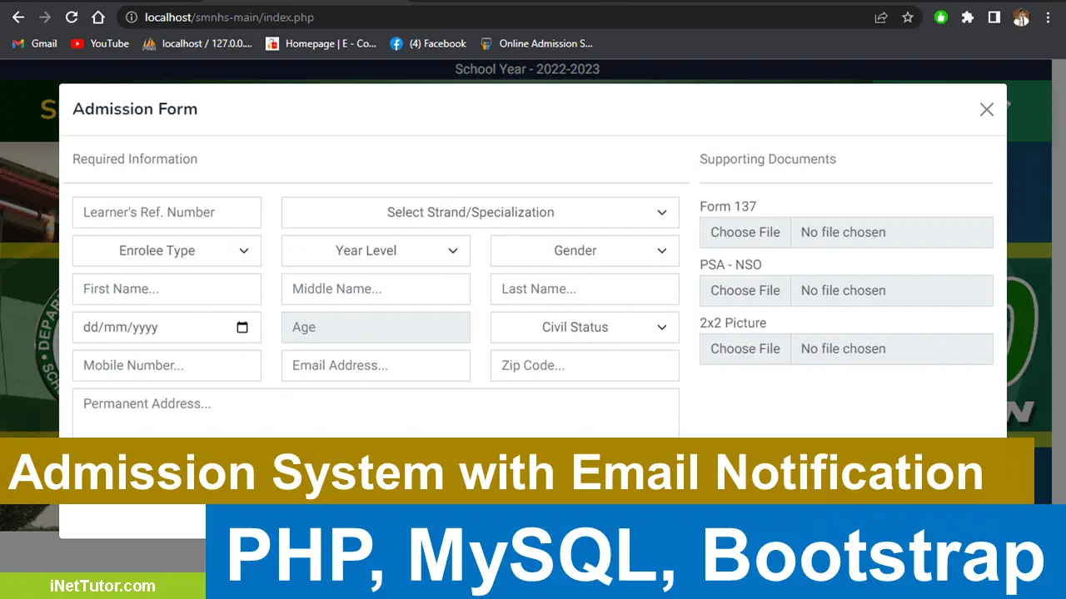Image resolution: width=1066 pixels, height=599 pixels.
Task: Open the Year Level dropdown
Action: [x=376, y=250]
